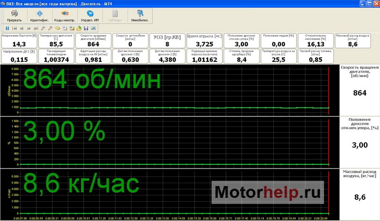Select Часовой расход топлива cell
The height and width of the screenshot is (221, 380).
(x=316, y=56)
